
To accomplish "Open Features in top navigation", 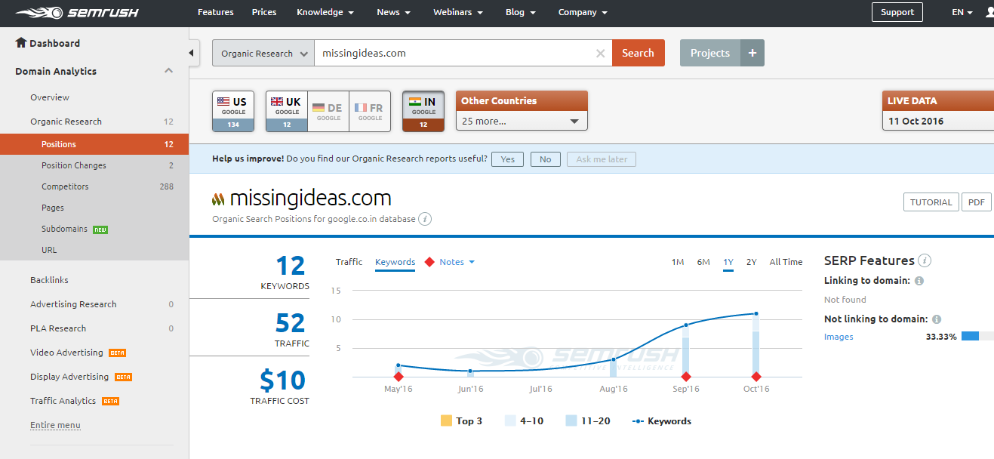I will pos(216,12).
